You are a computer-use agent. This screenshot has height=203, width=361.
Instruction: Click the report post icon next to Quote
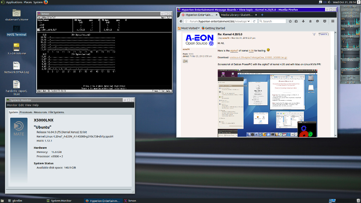[x=314, y=34]
